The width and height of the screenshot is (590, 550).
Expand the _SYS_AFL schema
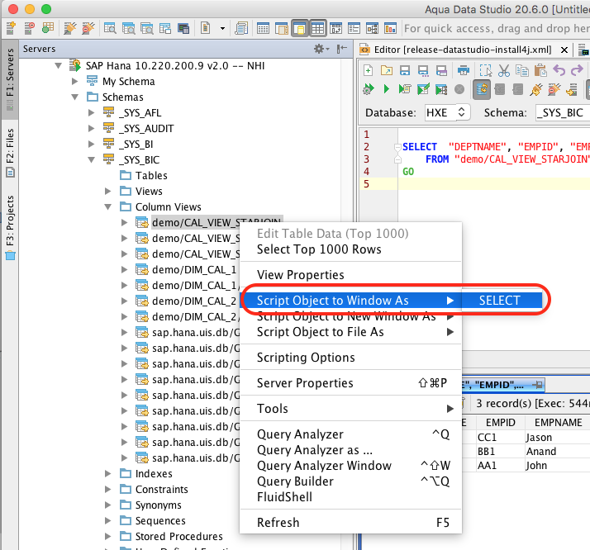point(92,113)
